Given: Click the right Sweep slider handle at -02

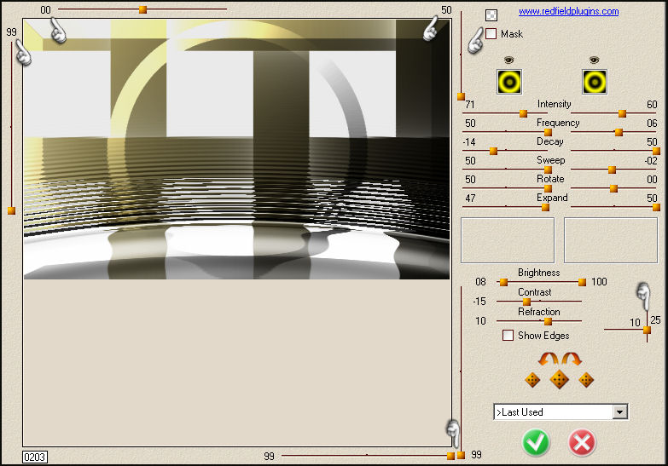Looking at the screenshot, I should pos(613,170).
